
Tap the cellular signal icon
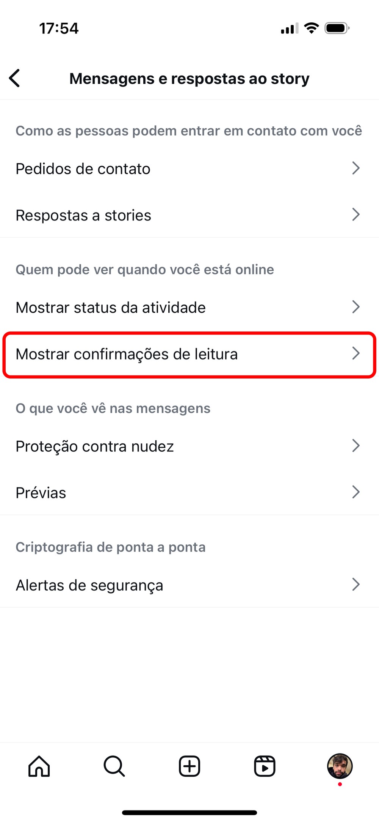click(290, 28)
